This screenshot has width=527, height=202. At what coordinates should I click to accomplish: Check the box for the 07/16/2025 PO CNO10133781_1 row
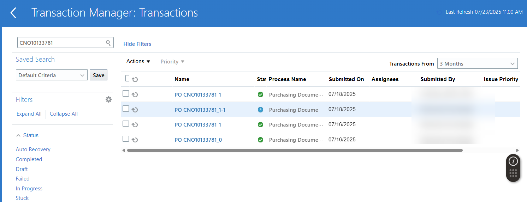(x=126, y=124)
